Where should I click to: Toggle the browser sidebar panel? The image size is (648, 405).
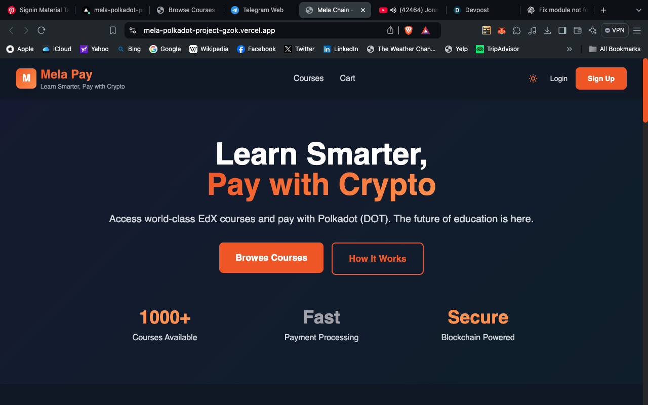click(x=562, y=30)
